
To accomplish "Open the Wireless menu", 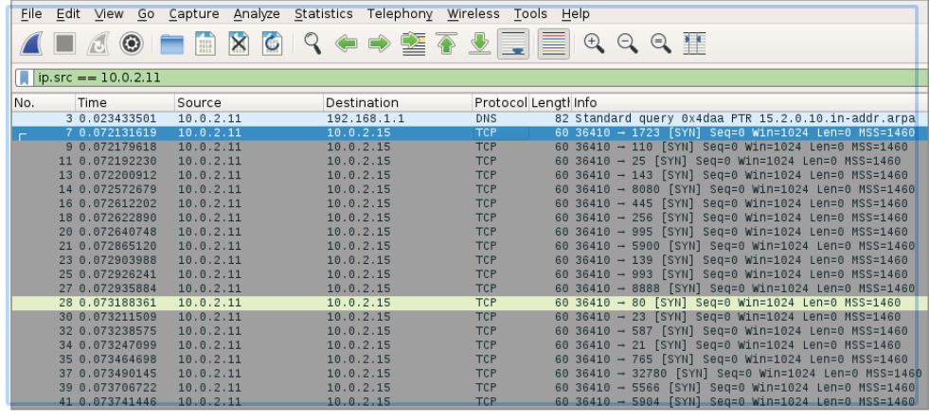I will [x=473, y=13].
